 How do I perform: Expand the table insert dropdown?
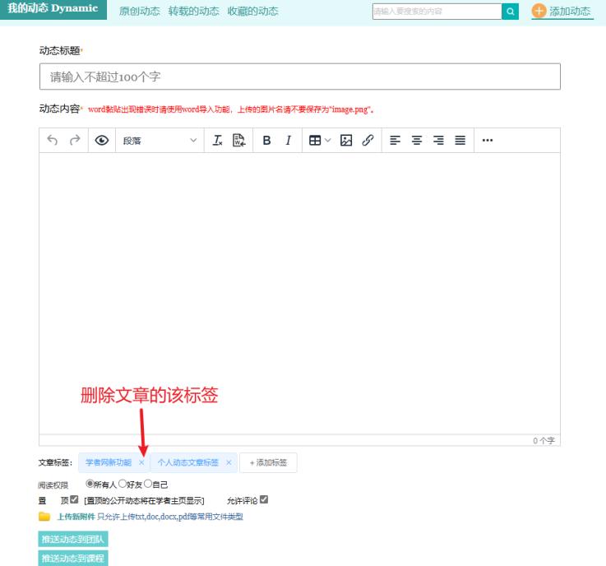320,141
